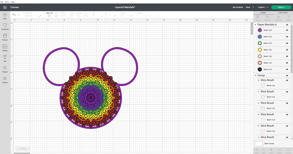The width and height of the screenshot is (293, 154).
Task: Click the X position field
Action: (x=143, y=16)
